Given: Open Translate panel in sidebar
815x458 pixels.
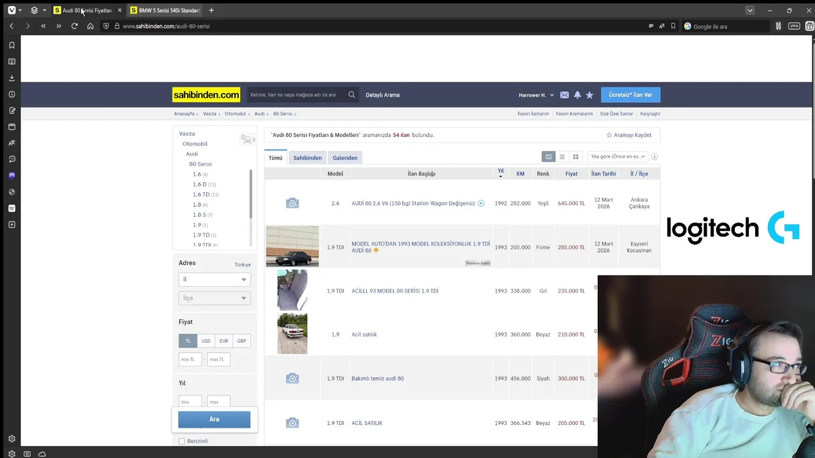Looking at the screenshot, I should click(11, 143).
